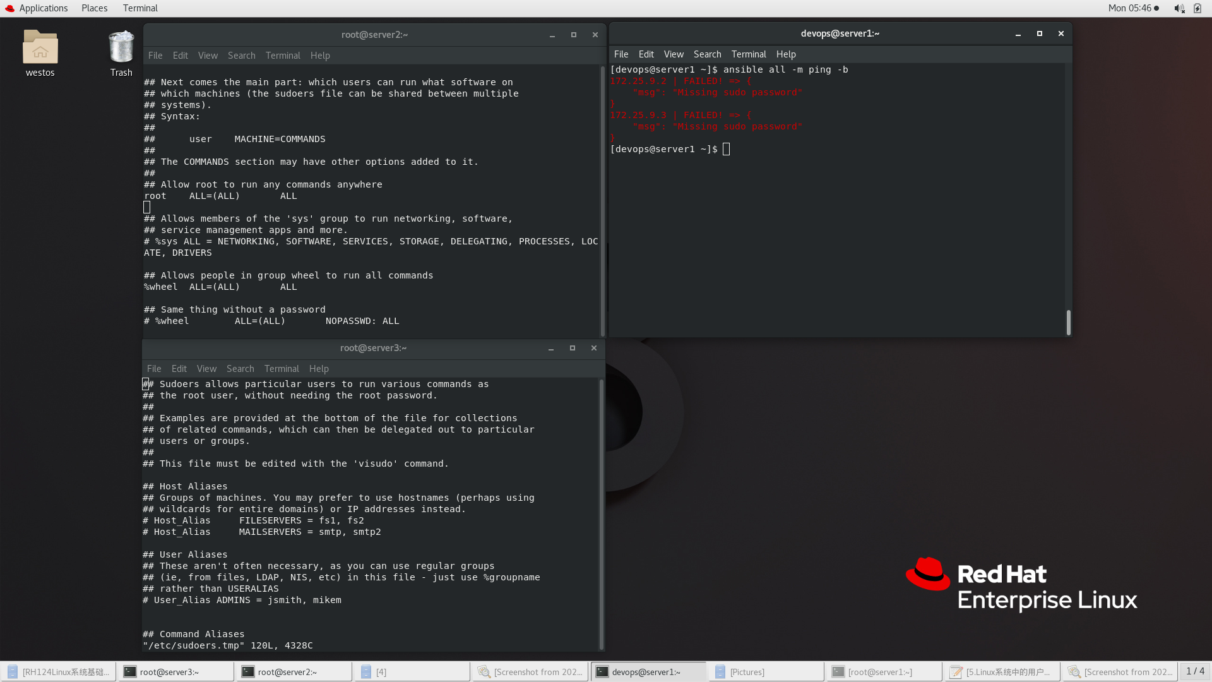Click the Red Hat Applications icon

click(9, 8)
